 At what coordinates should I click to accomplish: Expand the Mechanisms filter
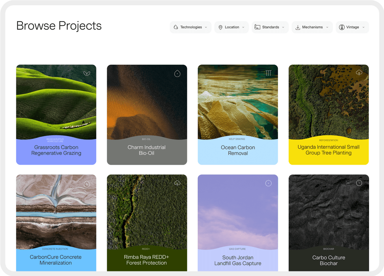[312, 27]
